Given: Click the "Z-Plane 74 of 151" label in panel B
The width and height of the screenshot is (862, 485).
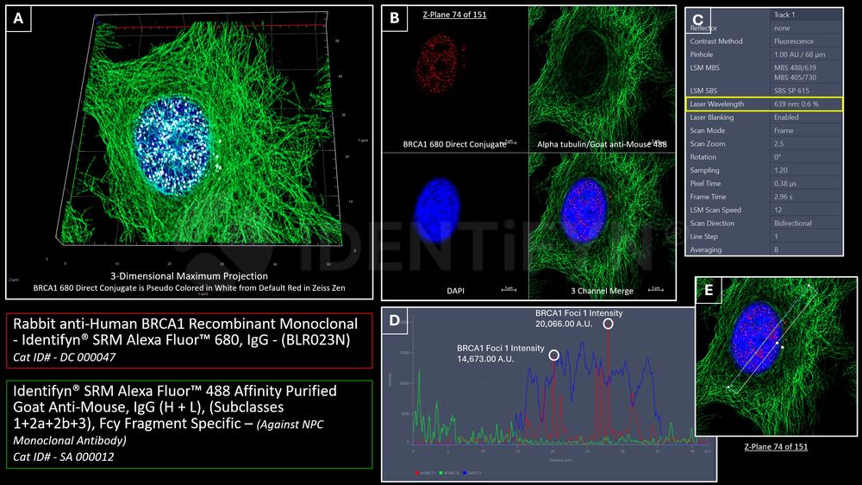Looking at the screenshot, I should pyautogui.click(x=454, y=15).
